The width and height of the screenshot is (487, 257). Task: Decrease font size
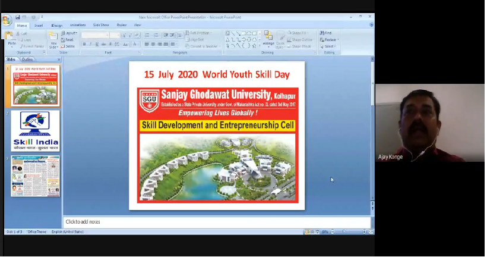pos(130,36)
